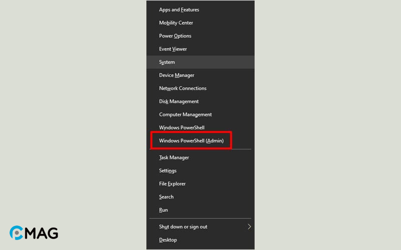Launch Event Viewer
Image resolution: width=401 pixels, height=250 pixels.
coord(200,49)
